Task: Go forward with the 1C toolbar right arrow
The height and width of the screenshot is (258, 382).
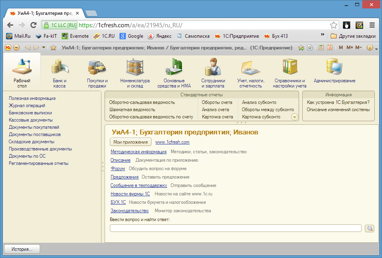Action: click(36, 48)
